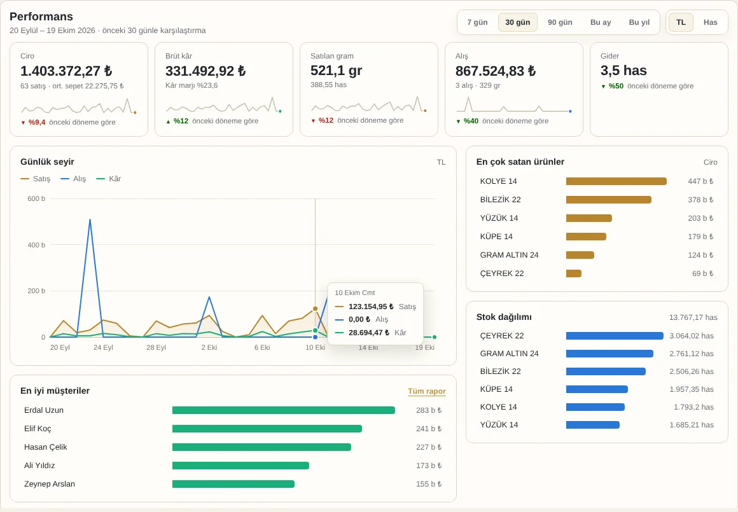
Task: Select customer name Zeynep Arslan
Action: click(x=50, y=484)
